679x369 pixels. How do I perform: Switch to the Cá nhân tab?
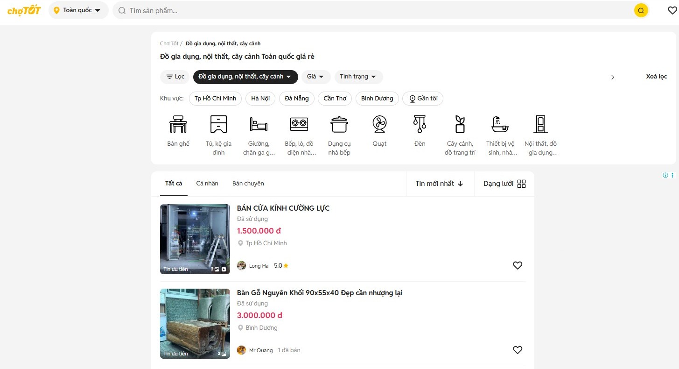click(x=207, y=184)
